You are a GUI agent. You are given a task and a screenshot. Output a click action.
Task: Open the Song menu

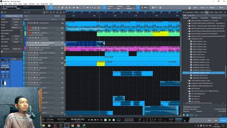coord(10,4)
